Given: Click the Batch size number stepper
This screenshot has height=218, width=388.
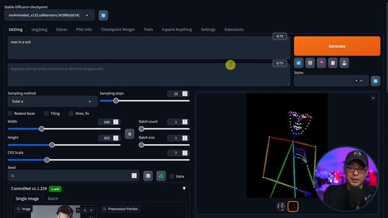Looking at the screenshot, I should tap(185, 138).
